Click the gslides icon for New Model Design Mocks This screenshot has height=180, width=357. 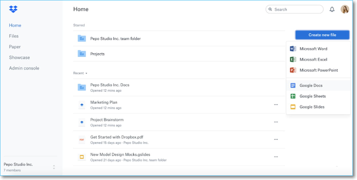coord(82,157)
